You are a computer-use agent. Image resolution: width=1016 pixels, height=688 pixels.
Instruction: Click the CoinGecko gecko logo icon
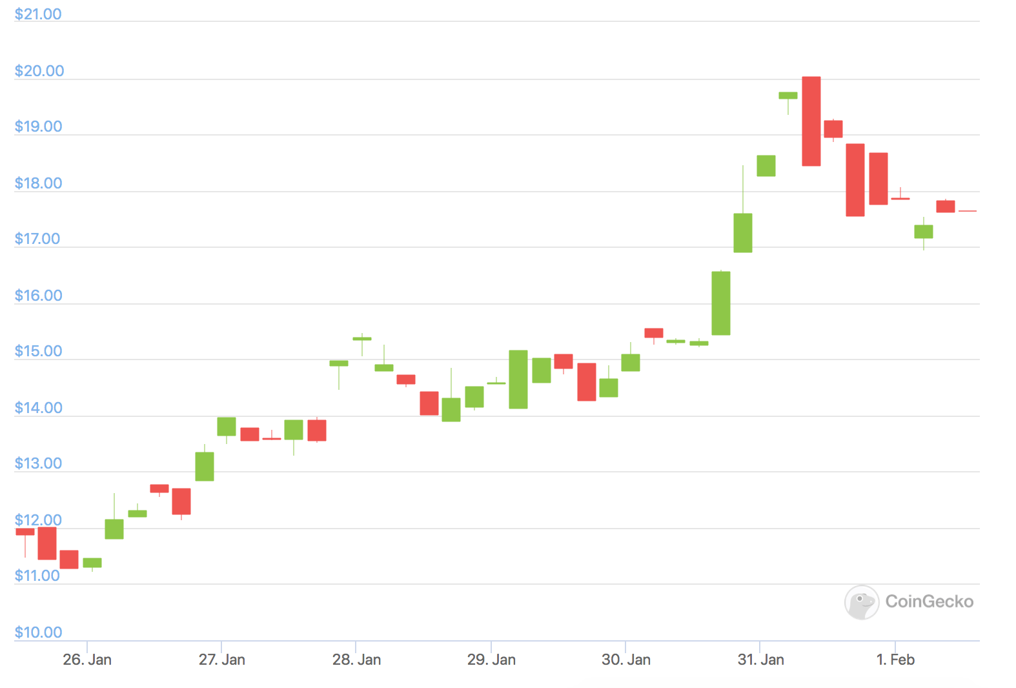click(x=862, y=602)
